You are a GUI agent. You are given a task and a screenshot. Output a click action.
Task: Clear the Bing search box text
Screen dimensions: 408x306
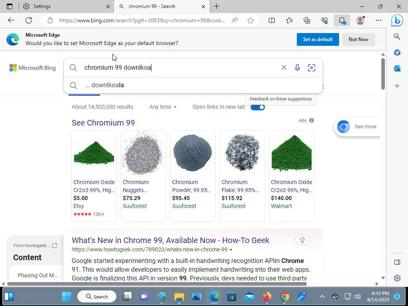pos(284,68)
